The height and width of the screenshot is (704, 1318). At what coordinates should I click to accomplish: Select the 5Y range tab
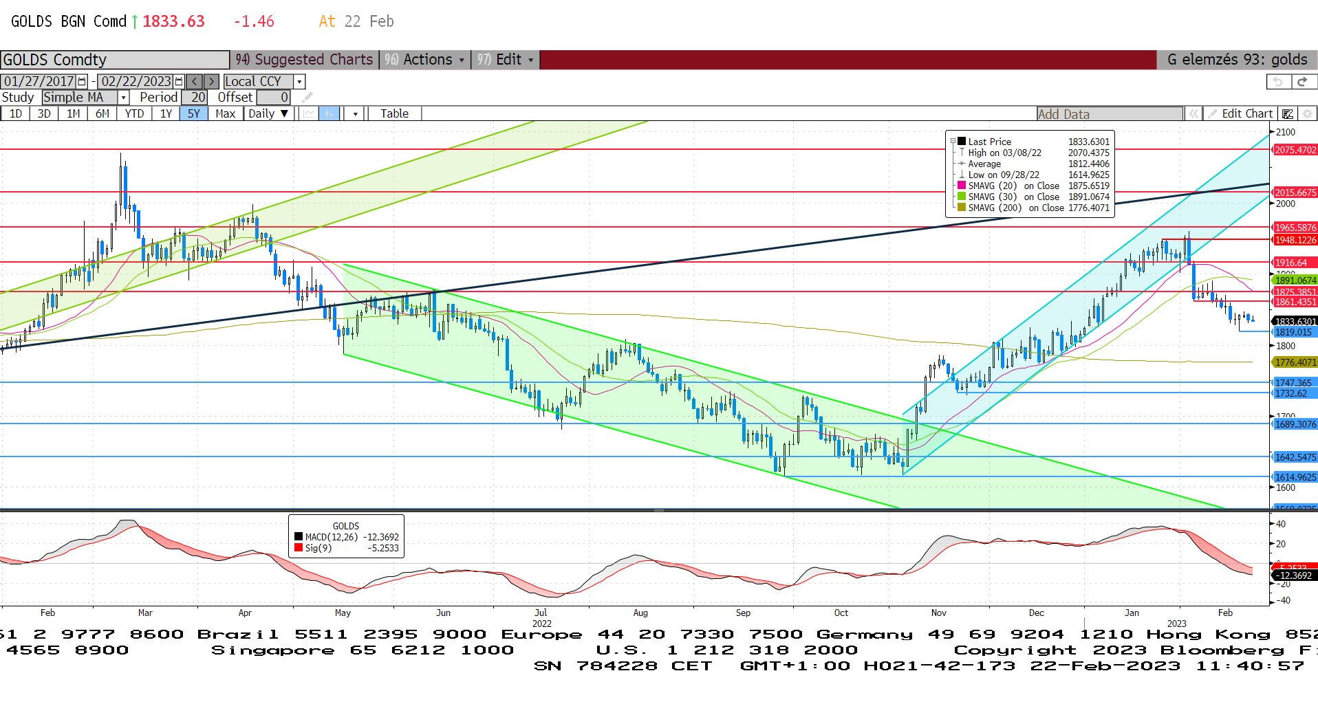pyautogui.click(x=193, y=113)
